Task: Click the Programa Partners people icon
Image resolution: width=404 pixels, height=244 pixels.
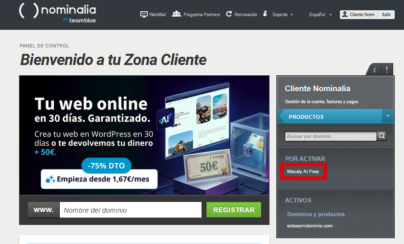Action: (177, 14)
